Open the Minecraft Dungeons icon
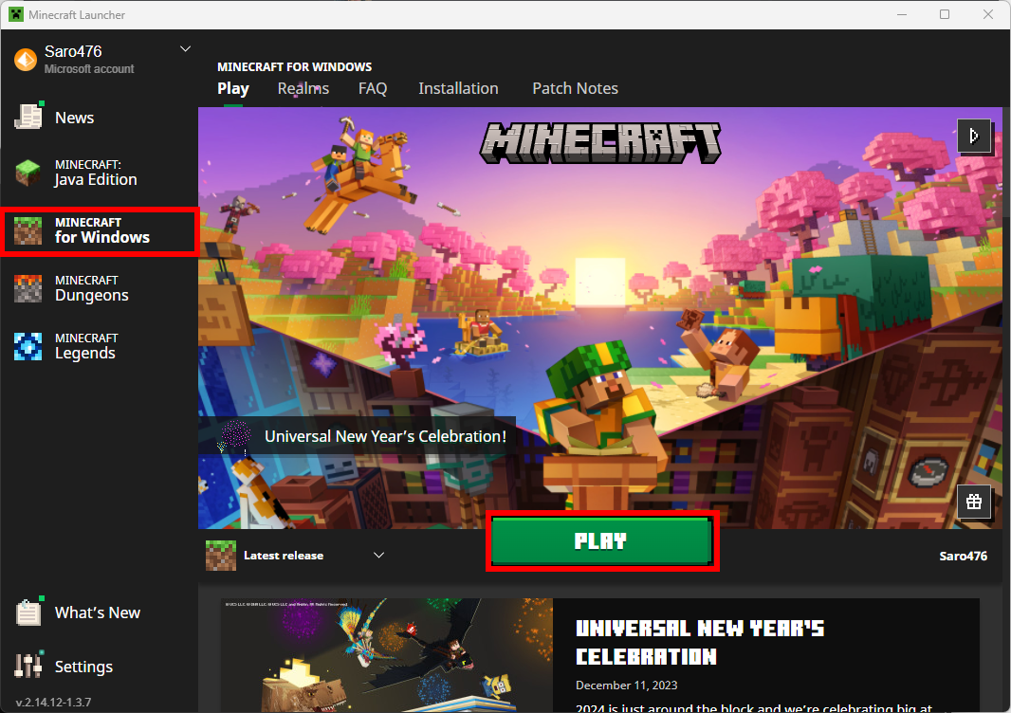The width and height of the screenshot is (1011, 713). point(28,289)
